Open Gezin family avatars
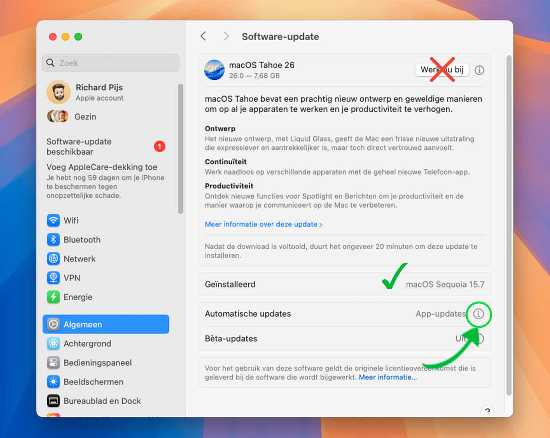The height and width of the screenshot is (438, 550). (58, 116)
